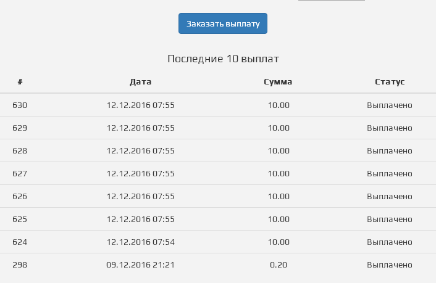Click the Последние 10 выплат heading
The height and width of the screenshot is (283, 436).
click(x=223, y=59)
